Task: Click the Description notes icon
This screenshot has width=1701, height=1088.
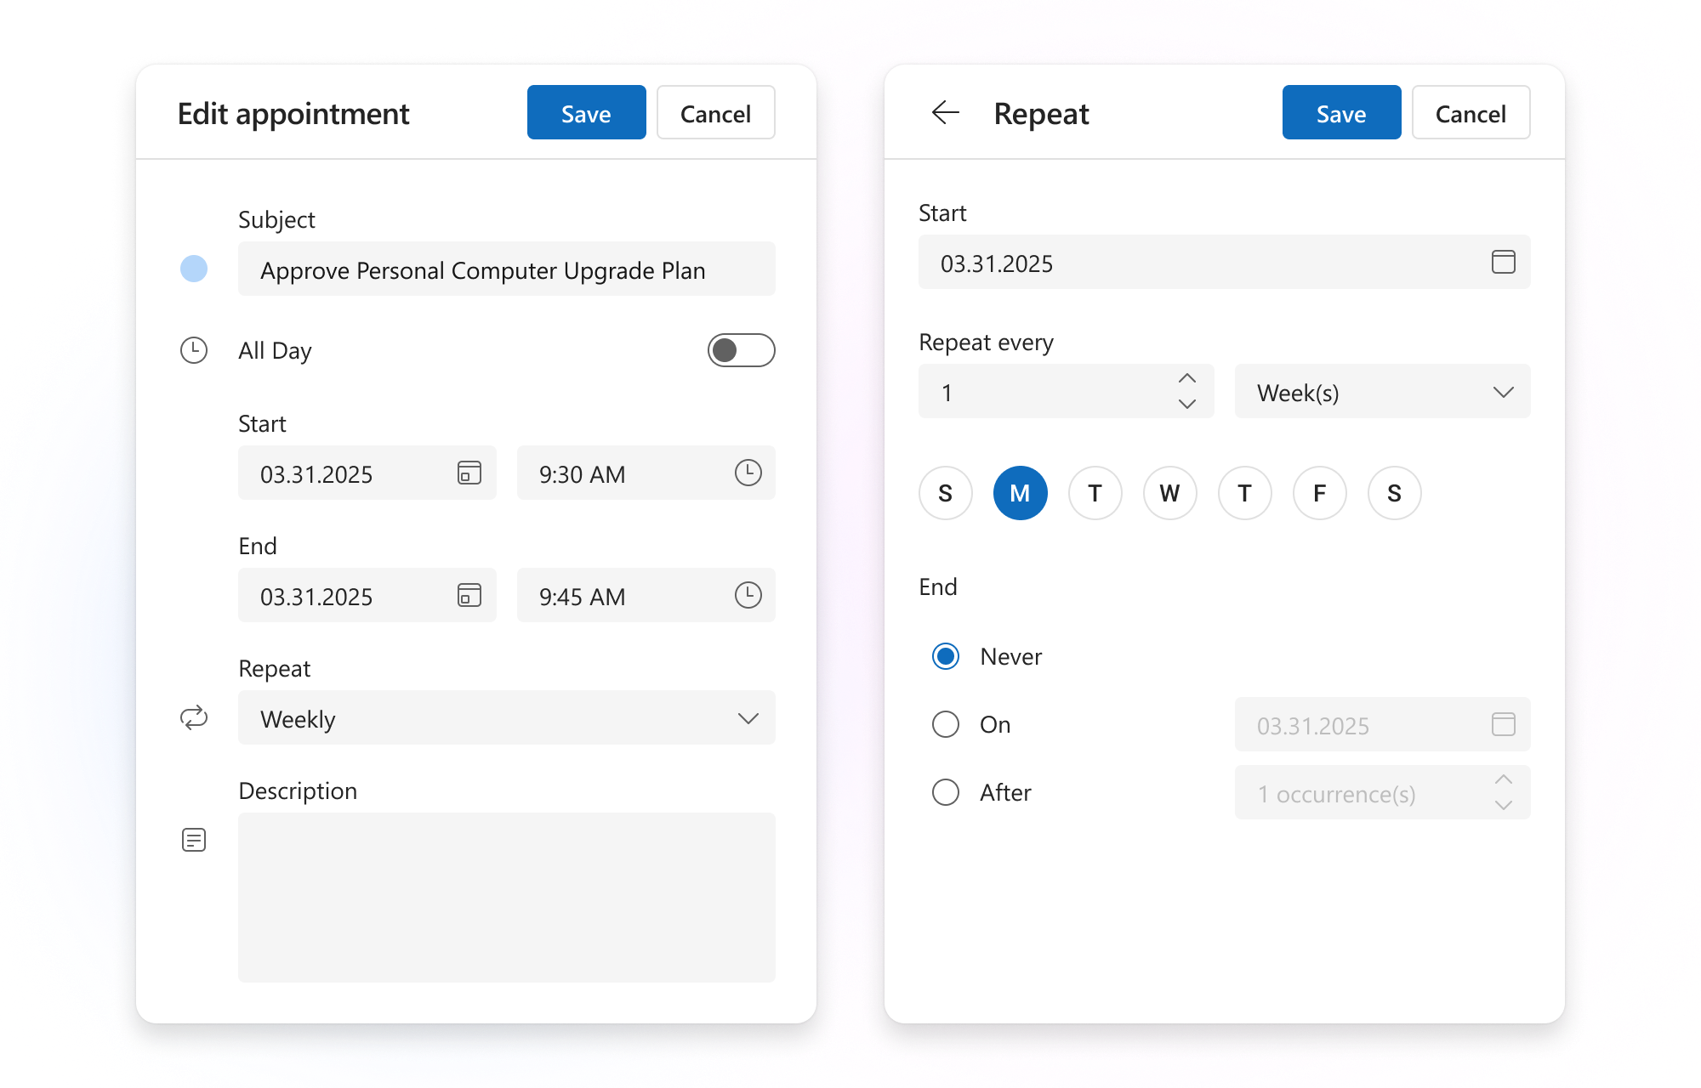Action: pos(194,840)
